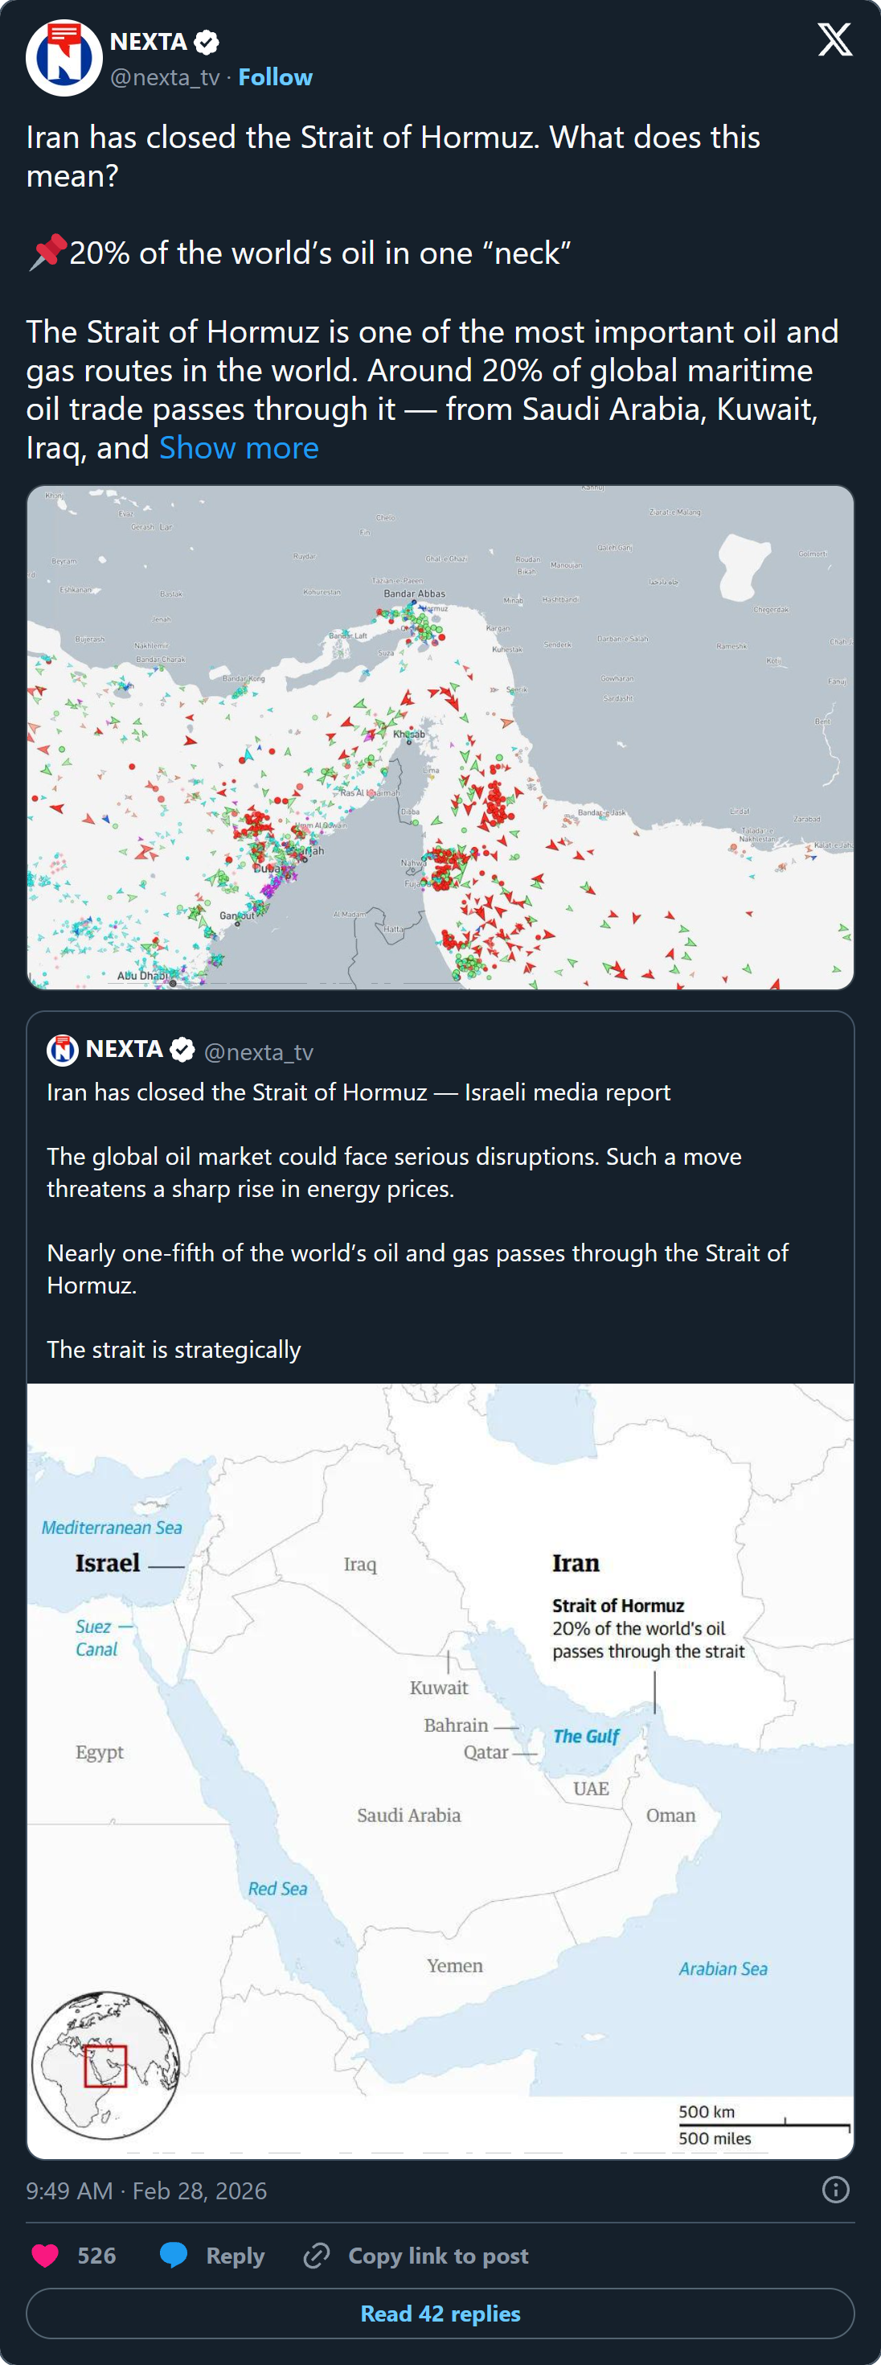This screenshot has width=881, height=2365.
Task: Click the like count showing 526
Action: [x=96, y=2256]
